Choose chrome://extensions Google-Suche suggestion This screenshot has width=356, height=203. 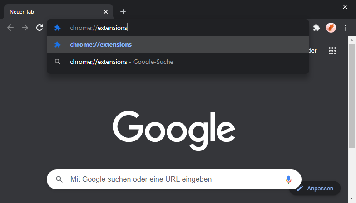pos(178,62)
